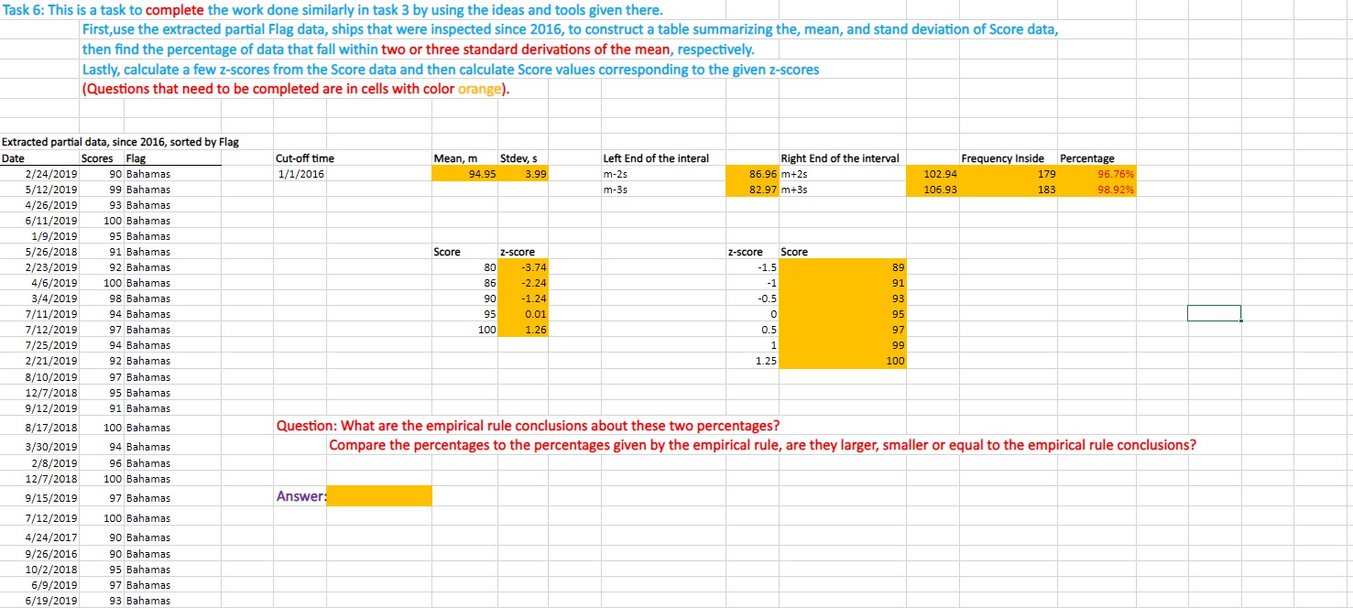Select the score 98 in the 3/4/2019 row
This screenshot has width=1353, height=608.
(x=102, y=299)
